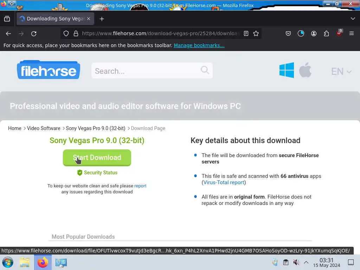Open the clipboard tray icon
This screenshot has width=360, height=270.
point(285,262)
